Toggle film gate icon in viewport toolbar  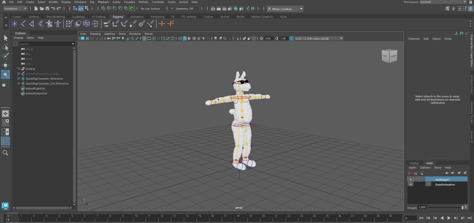click(x=149, y=38)
